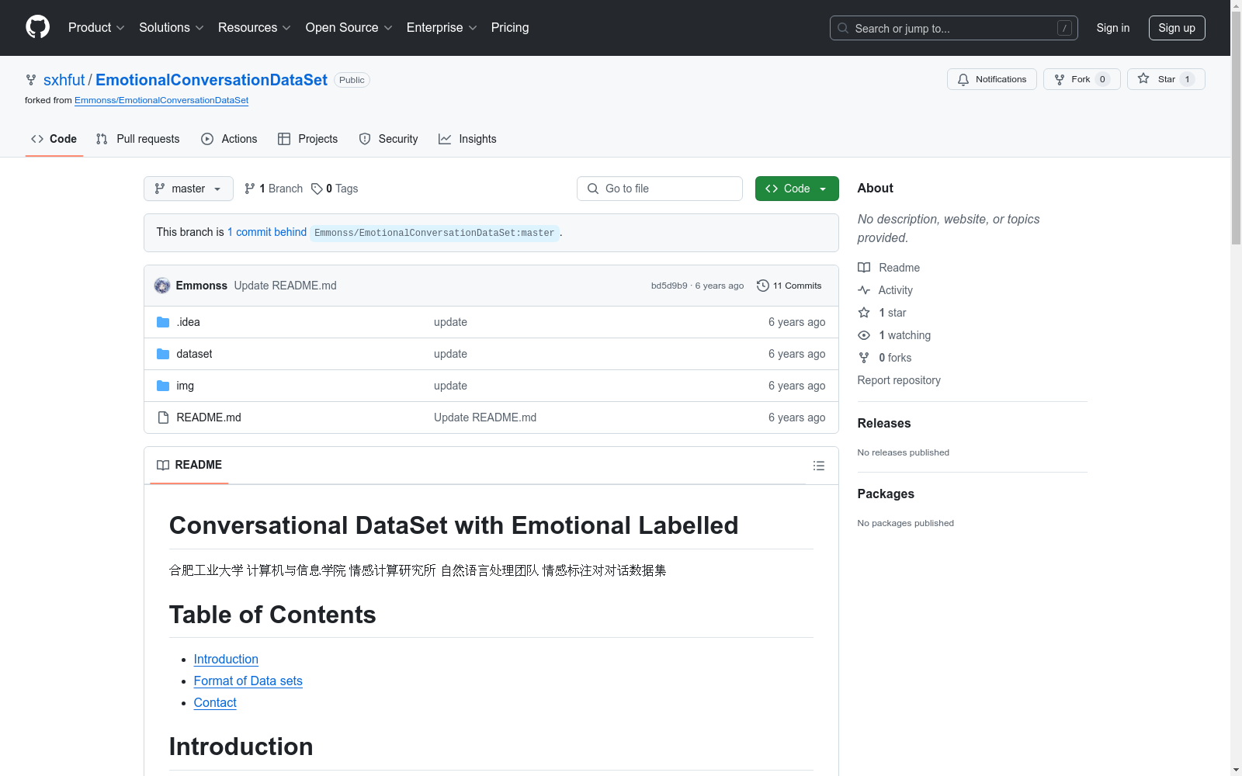Open the Resources dropdown
Screen dimensions: 1242x776
[x=255, y=27]
